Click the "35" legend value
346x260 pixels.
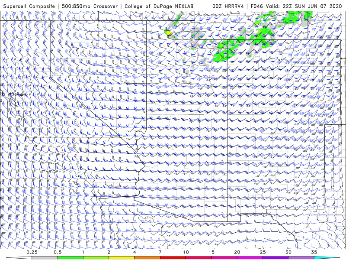314,252
